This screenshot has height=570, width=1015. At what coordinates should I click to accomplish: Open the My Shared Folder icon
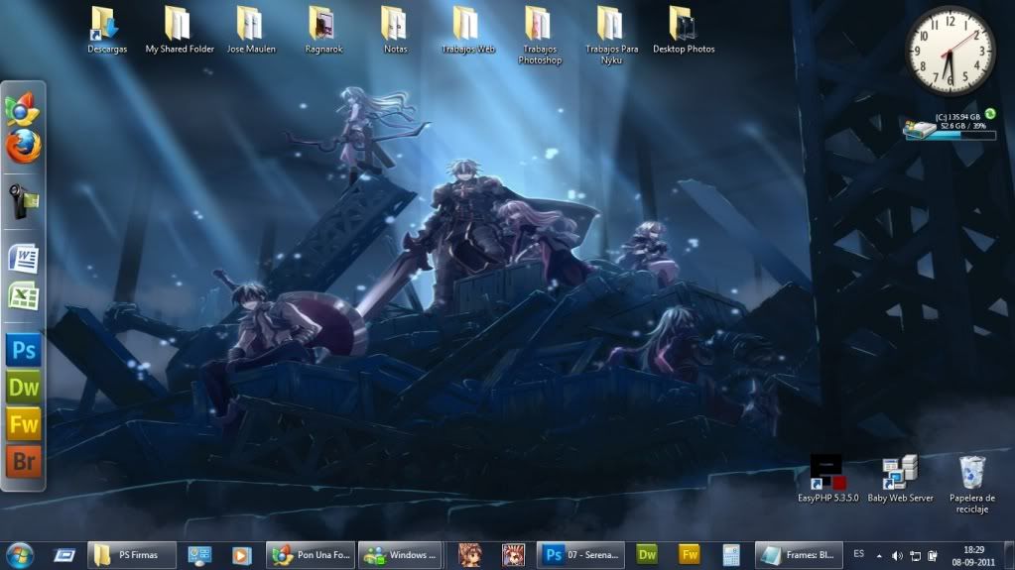pyautogui.click(x=180, y=30)
